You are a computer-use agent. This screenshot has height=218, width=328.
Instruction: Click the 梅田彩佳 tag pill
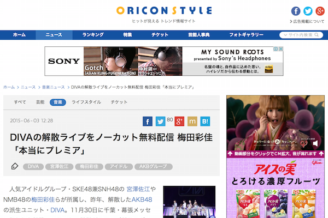coord(89,166)
